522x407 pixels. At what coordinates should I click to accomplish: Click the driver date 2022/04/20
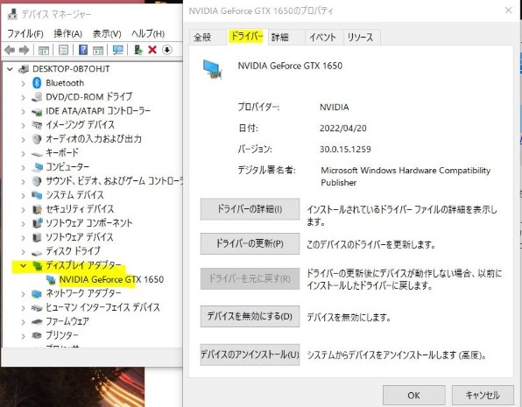point(343,128)
